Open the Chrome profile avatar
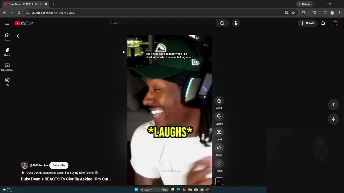 [332, 13]
